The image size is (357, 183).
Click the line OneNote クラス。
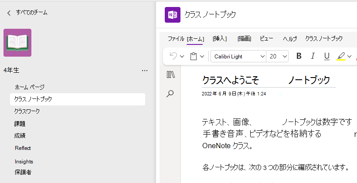[x=227, y=146]
